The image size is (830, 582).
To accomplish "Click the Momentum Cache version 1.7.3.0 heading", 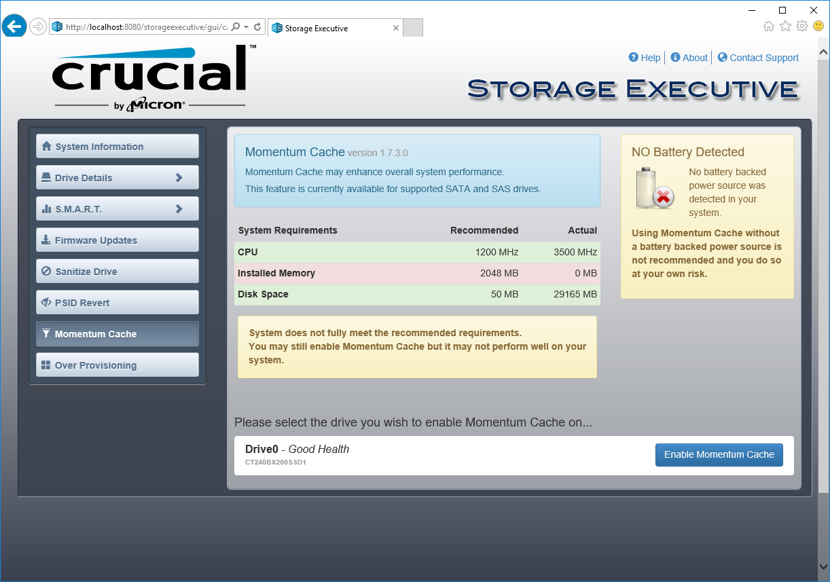I will [x=327, y=152].
